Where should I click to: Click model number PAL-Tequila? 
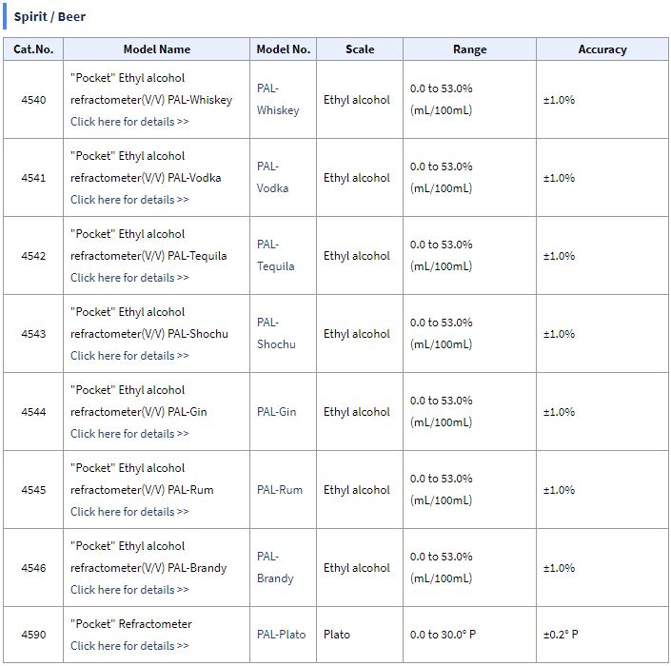click(276, 255)
